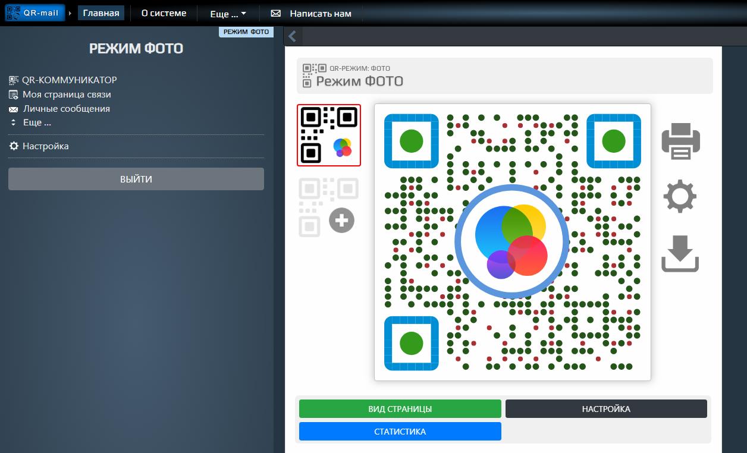The height and width of the screenshot is (453, 747).
Task: Click the envelope icon beside Личные сообщения
Action: (x=14, y=109)
